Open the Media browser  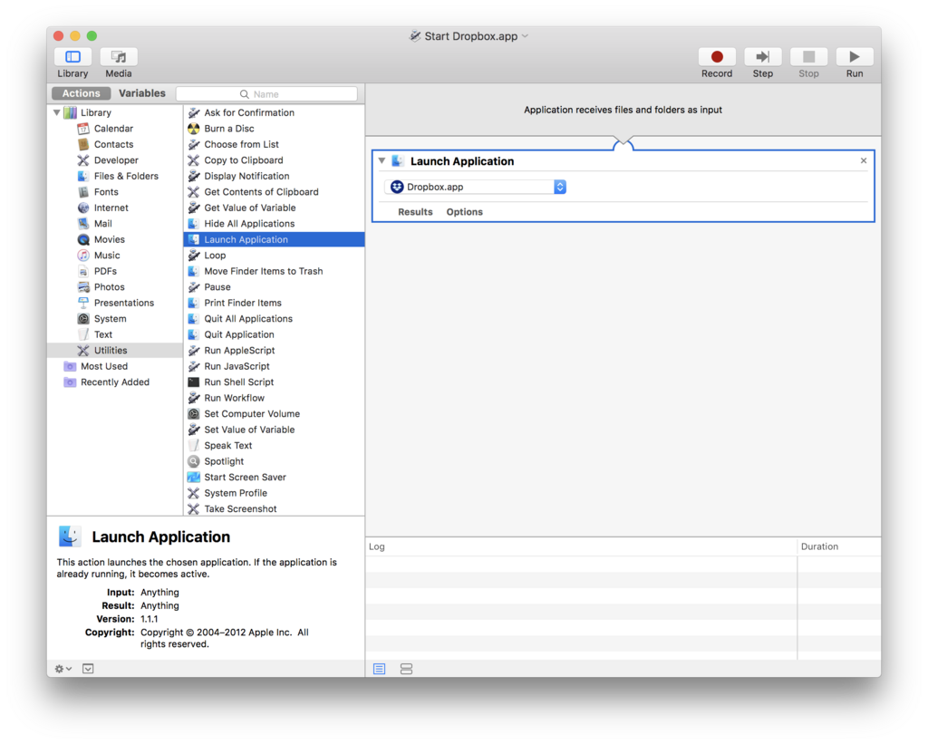[x=119, y=57]
